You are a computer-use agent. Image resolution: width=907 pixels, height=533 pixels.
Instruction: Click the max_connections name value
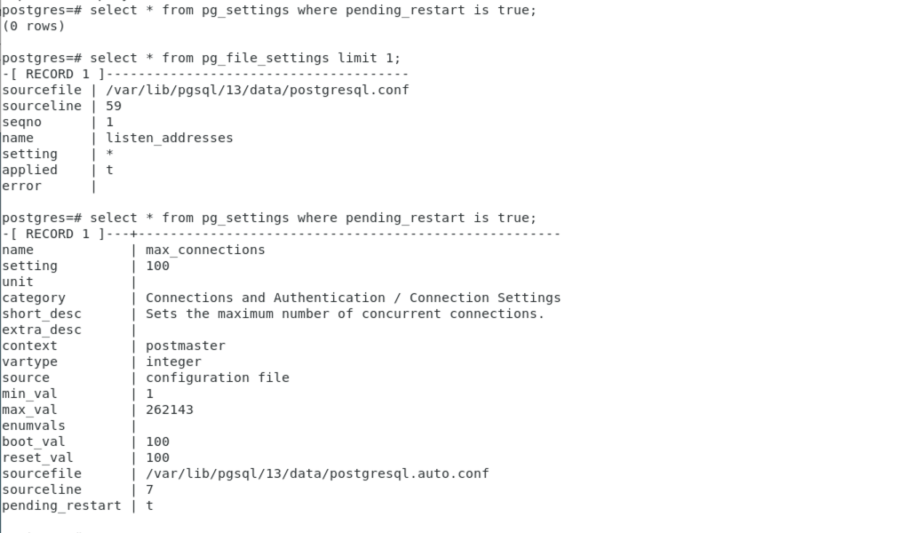[205, 250]
